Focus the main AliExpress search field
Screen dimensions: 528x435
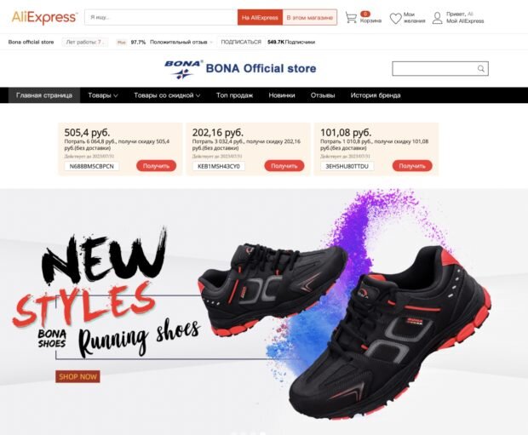coord(161,17)
